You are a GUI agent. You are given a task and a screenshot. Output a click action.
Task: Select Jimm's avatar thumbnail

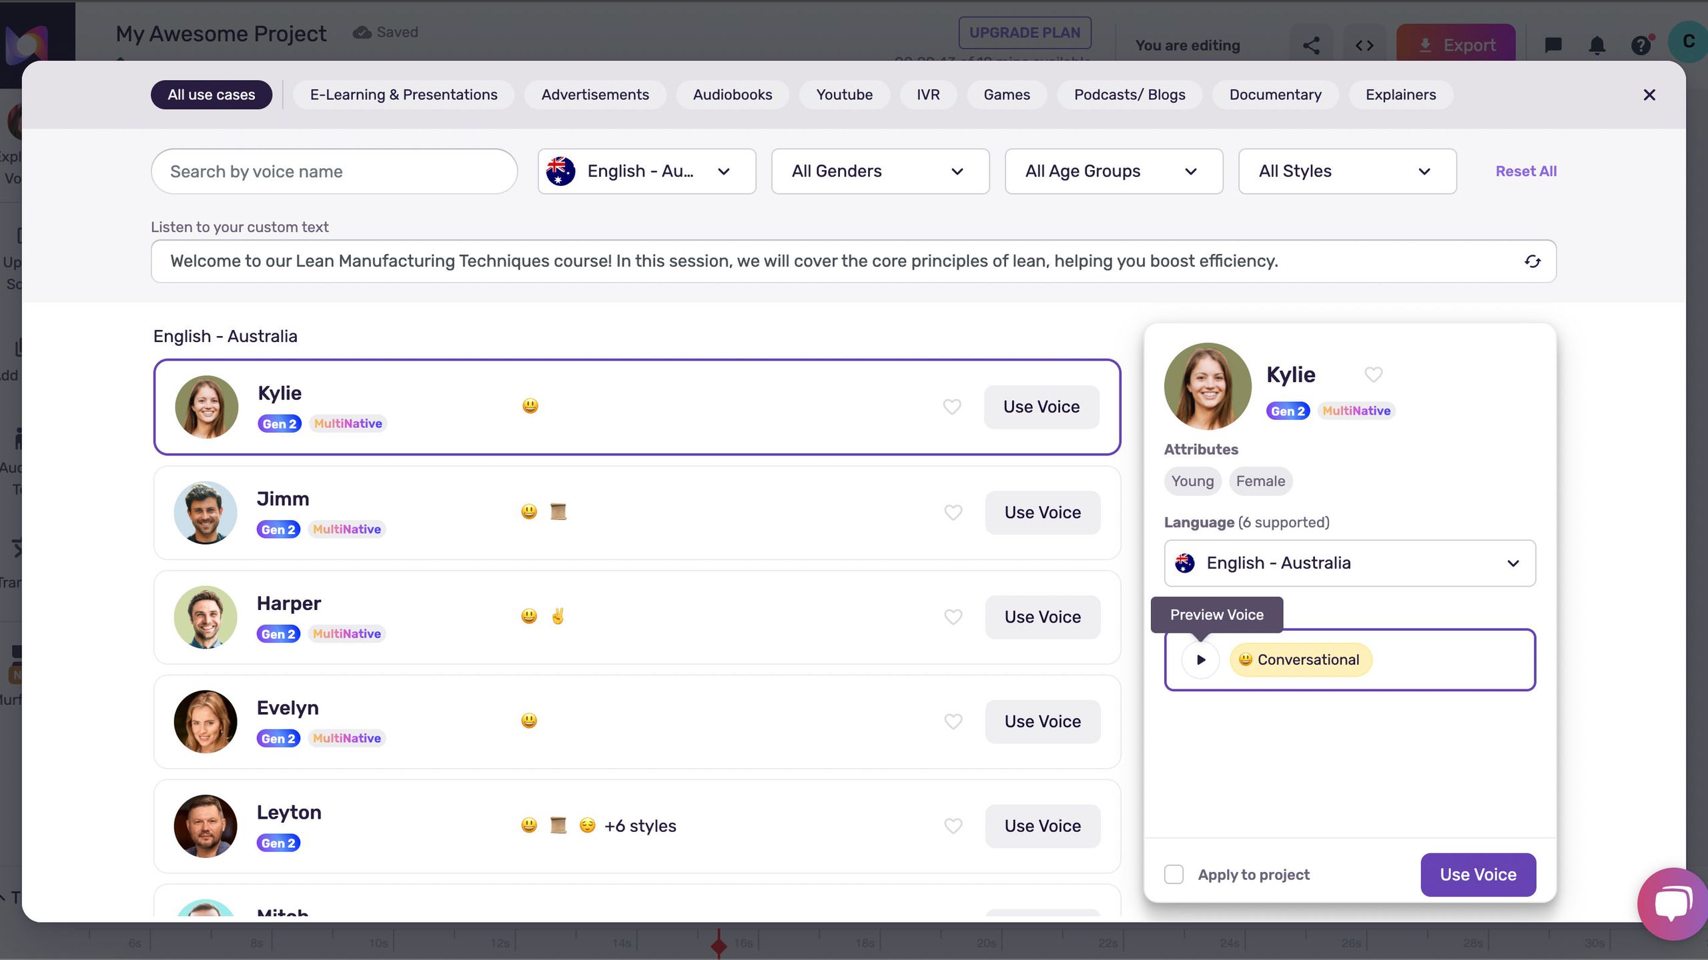(205, 513)
